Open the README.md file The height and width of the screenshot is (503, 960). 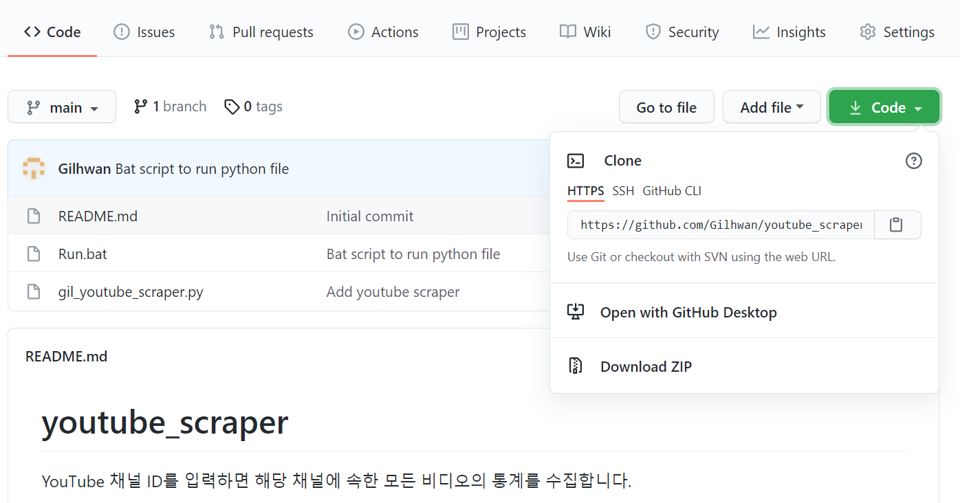pos(98,216)
